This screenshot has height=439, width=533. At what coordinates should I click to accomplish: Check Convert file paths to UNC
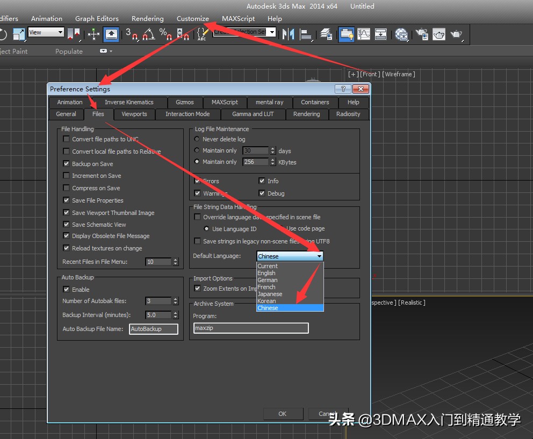point(66,139)
